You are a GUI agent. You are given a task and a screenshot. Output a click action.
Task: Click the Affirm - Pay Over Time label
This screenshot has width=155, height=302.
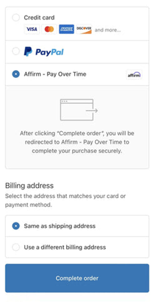(55, 74)
